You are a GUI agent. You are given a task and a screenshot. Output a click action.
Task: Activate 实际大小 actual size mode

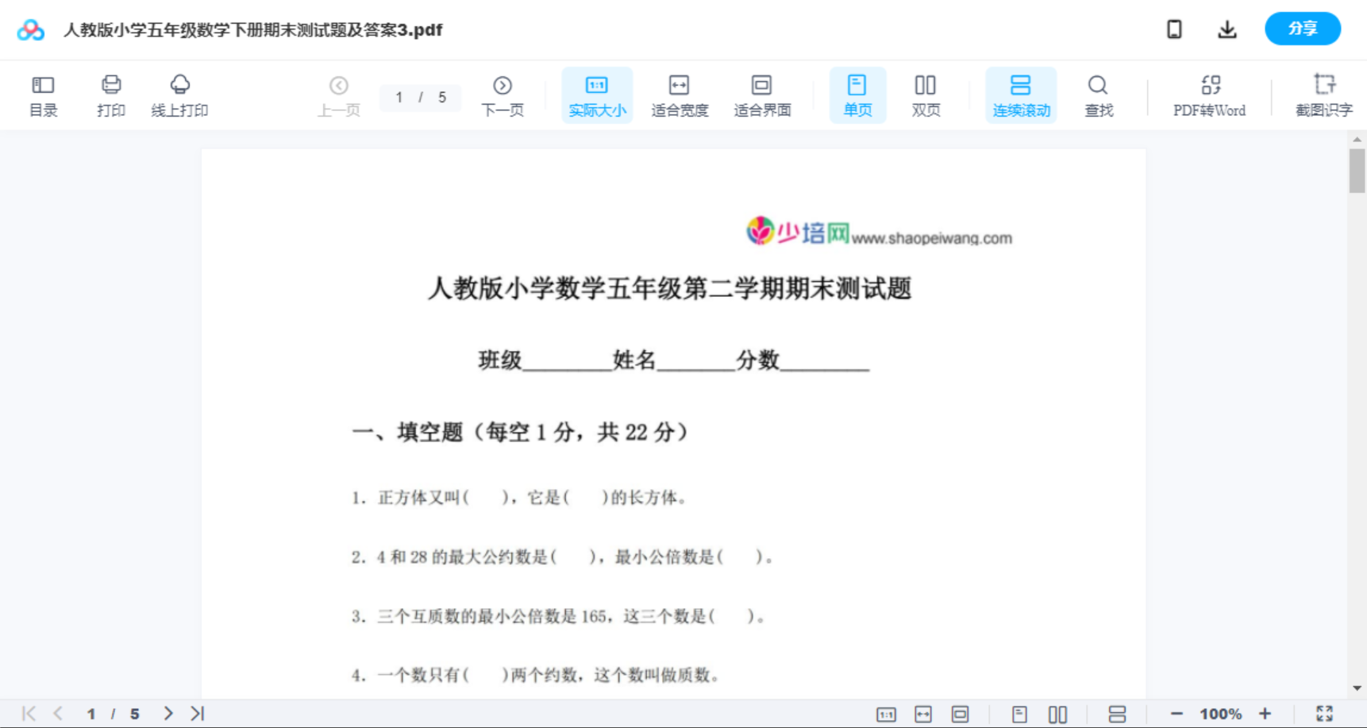596,94
